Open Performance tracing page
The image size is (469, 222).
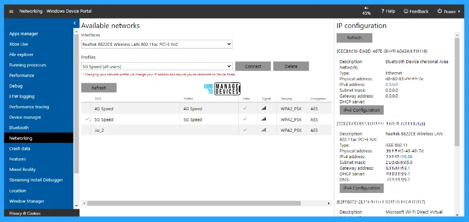click(x=29, y=107)
